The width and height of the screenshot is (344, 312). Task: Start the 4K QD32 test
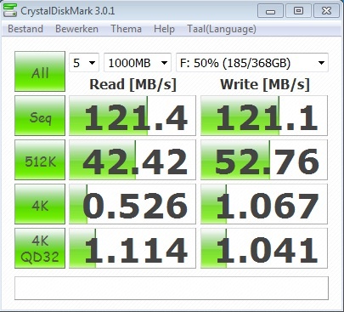(x=40, y=248)
